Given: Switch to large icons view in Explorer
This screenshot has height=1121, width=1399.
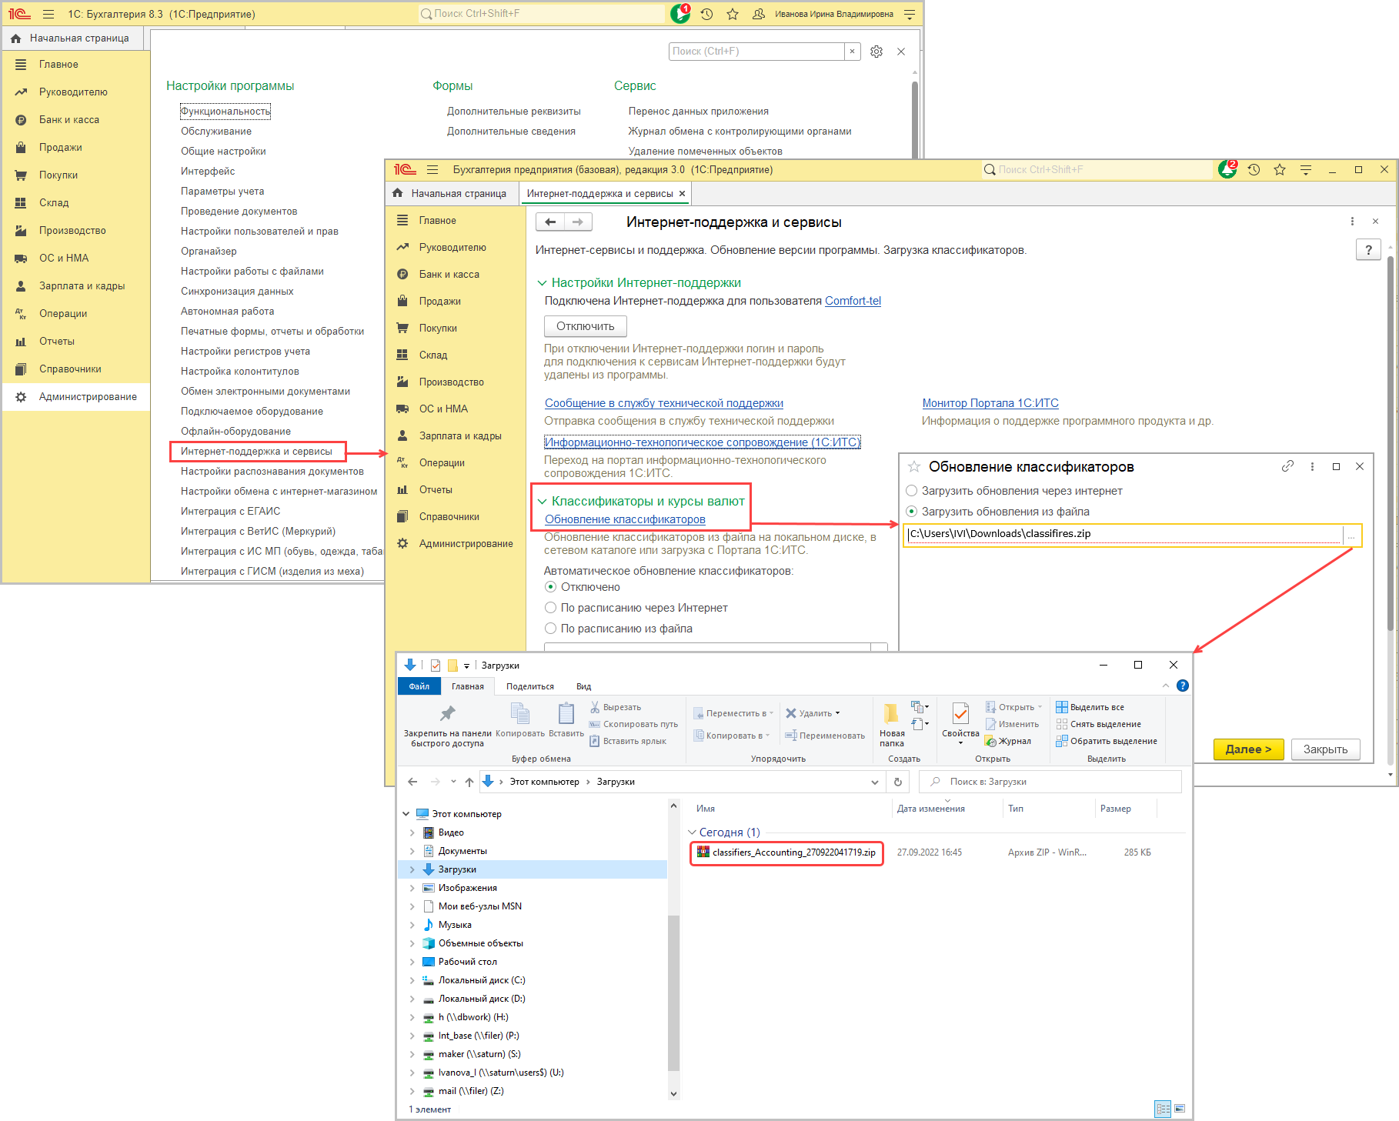Looking at the screenshot, I should tap(1180, 1109).
